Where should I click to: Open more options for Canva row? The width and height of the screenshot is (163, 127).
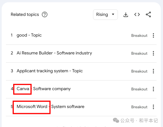[153, 89]
